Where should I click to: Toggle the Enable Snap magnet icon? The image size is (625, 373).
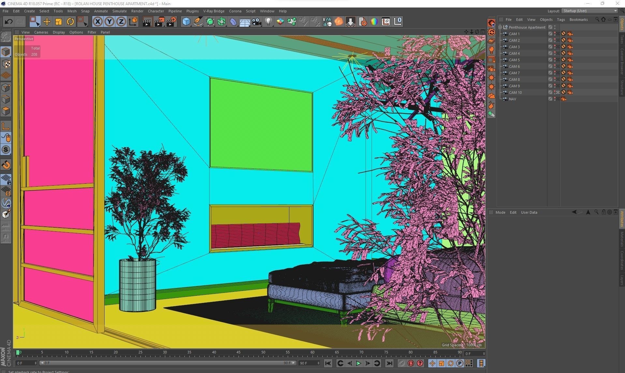pyautogui.click(x=6, y=165)
